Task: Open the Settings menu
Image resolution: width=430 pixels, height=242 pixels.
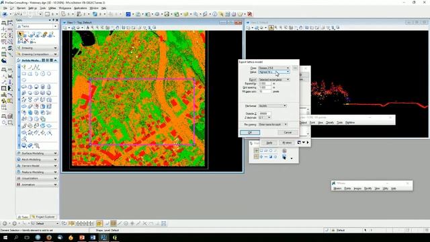Action: tap(32, 8)
